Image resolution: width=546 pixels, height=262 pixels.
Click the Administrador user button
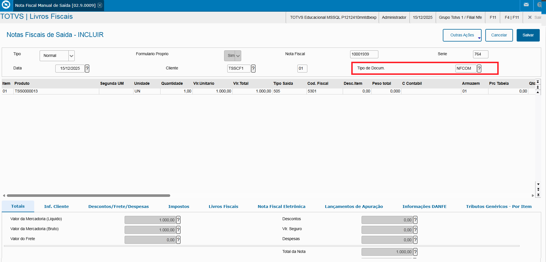394,17
